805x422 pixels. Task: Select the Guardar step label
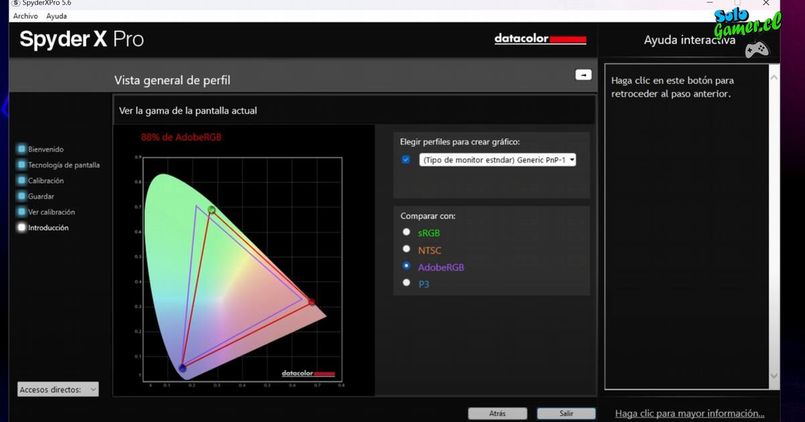point(41,197)
